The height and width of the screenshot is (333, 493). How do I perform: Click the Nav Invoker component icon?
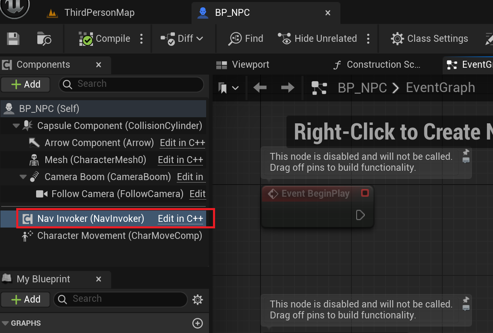28,219
